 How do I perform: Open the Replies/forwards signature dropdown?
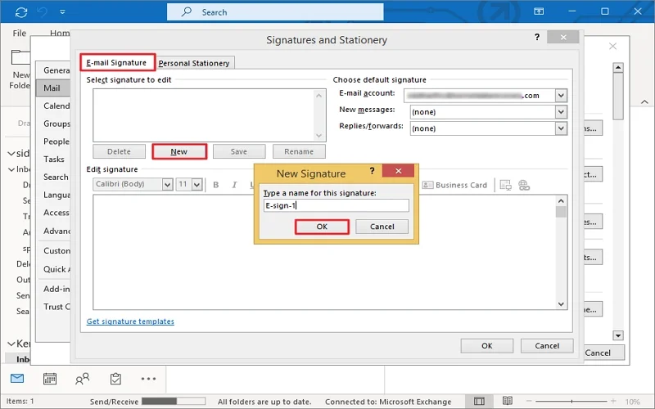tap(561, 128)
